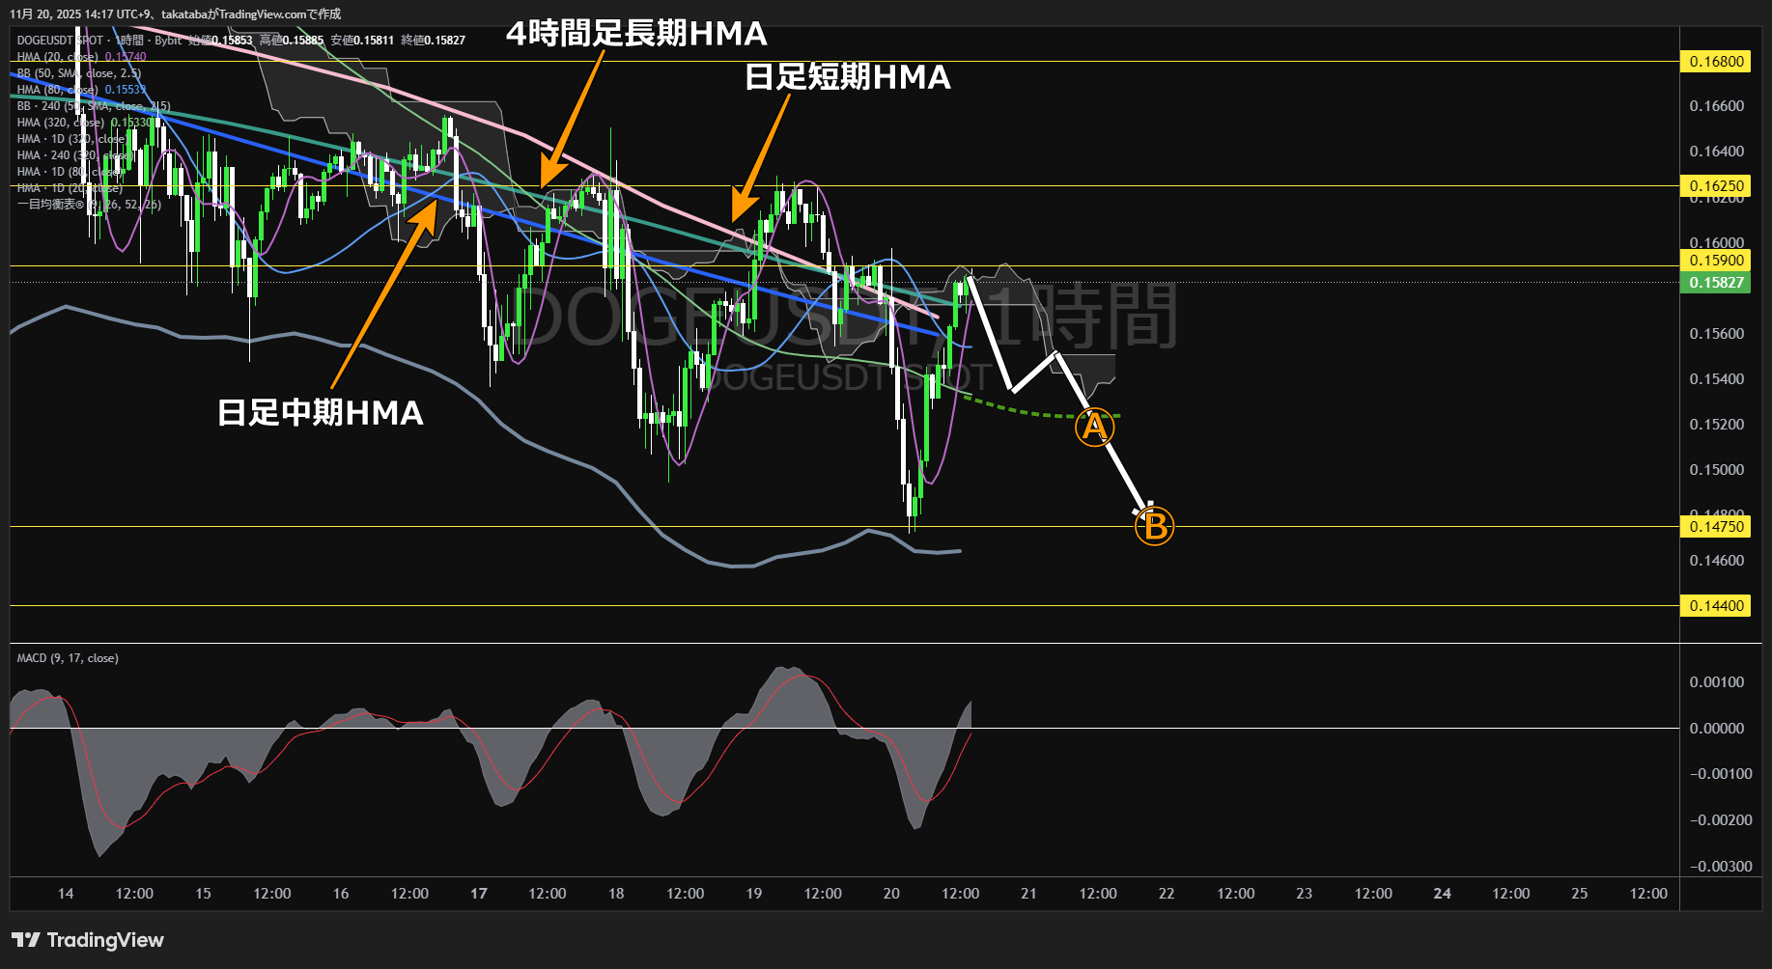The width and height of the screenshot is (1772, 969).
Task: Click the 0.00100 tick on MACD axis
Action: click(x=1716, y=682)
